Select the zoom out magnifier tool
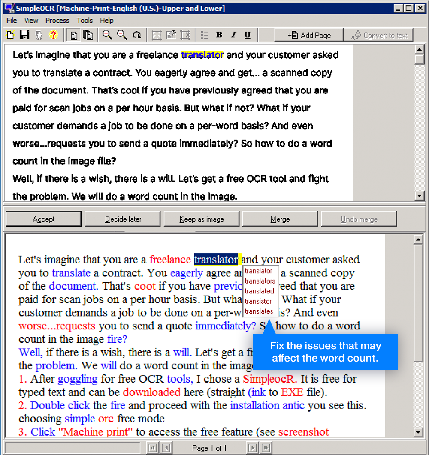The width and height of the screenshot is (429, 455). click(122, 35)
